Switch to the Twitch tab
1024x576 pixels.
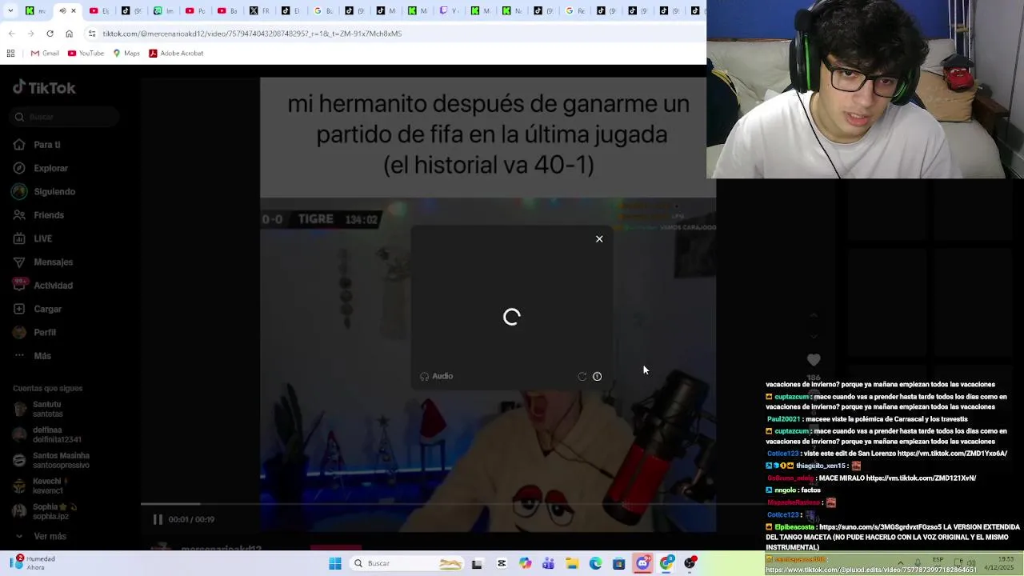tap(450, 10)
